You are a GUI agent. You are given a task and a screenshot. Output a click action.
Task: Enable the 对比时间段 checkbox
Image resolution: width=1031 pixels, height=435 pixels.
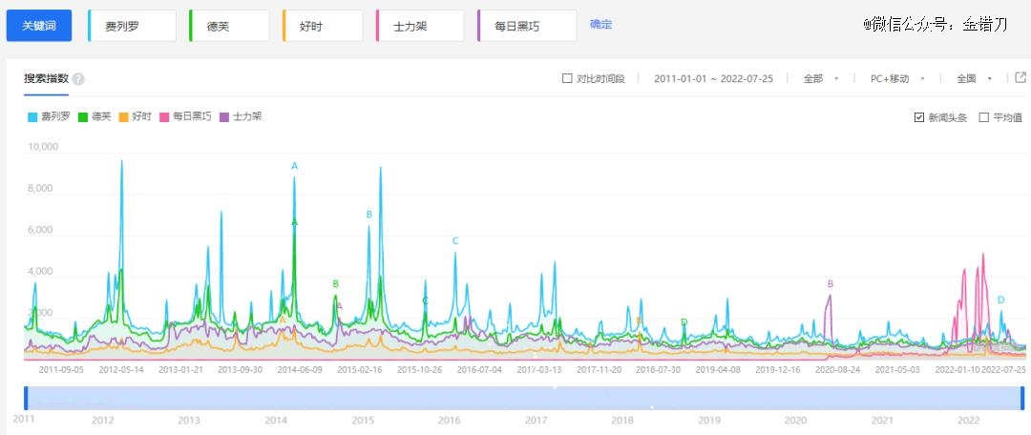coord(567,78)
